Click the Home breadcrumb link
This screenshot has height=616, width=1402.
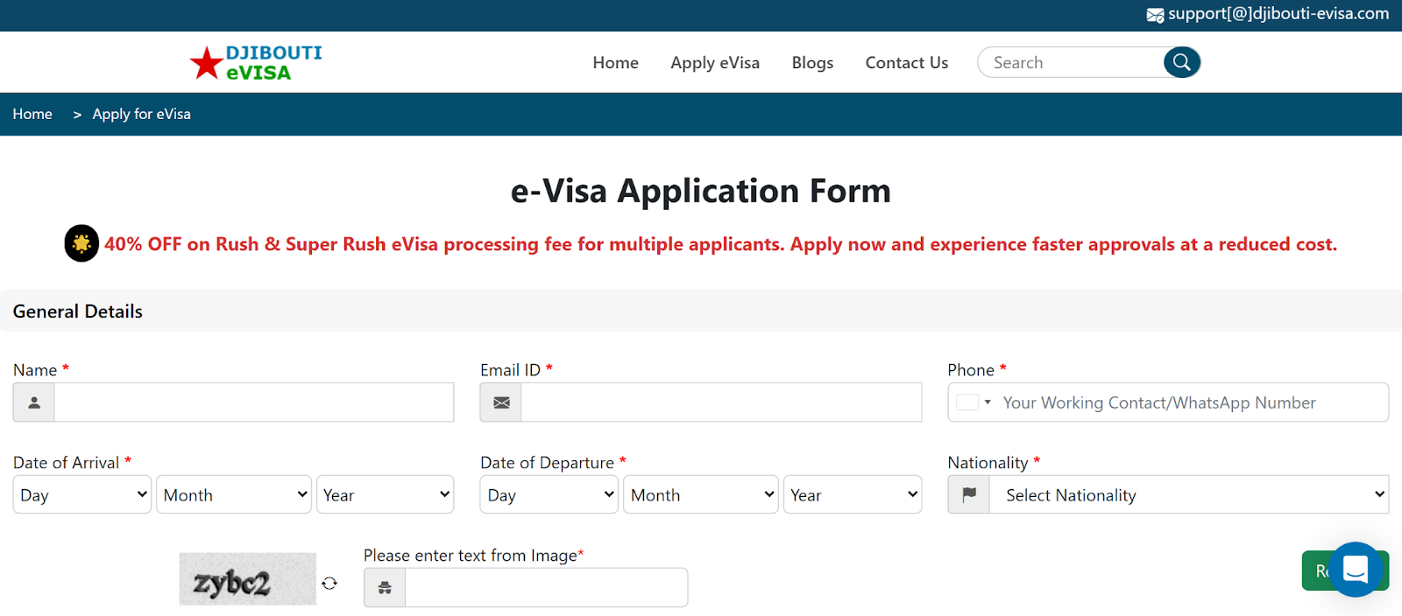pos(32,114)
